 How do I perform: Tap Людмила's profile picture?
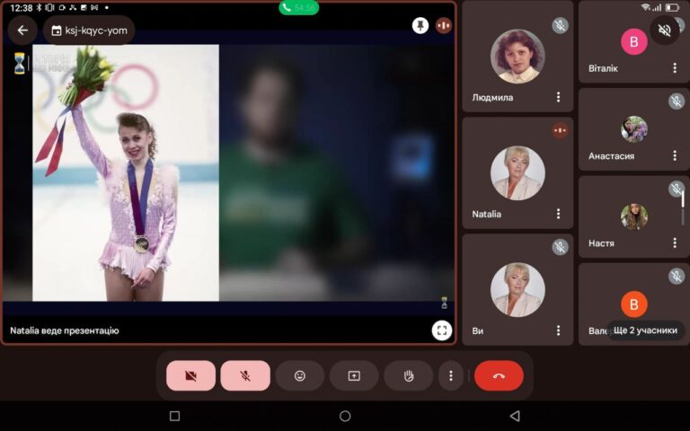coord(517,57)
